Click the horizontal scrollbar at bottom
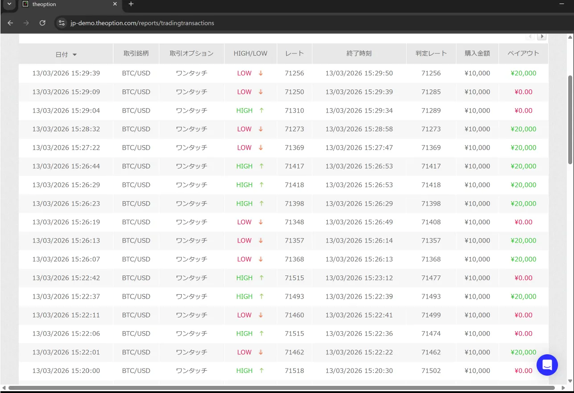The image size is (574, 393). 285,388
